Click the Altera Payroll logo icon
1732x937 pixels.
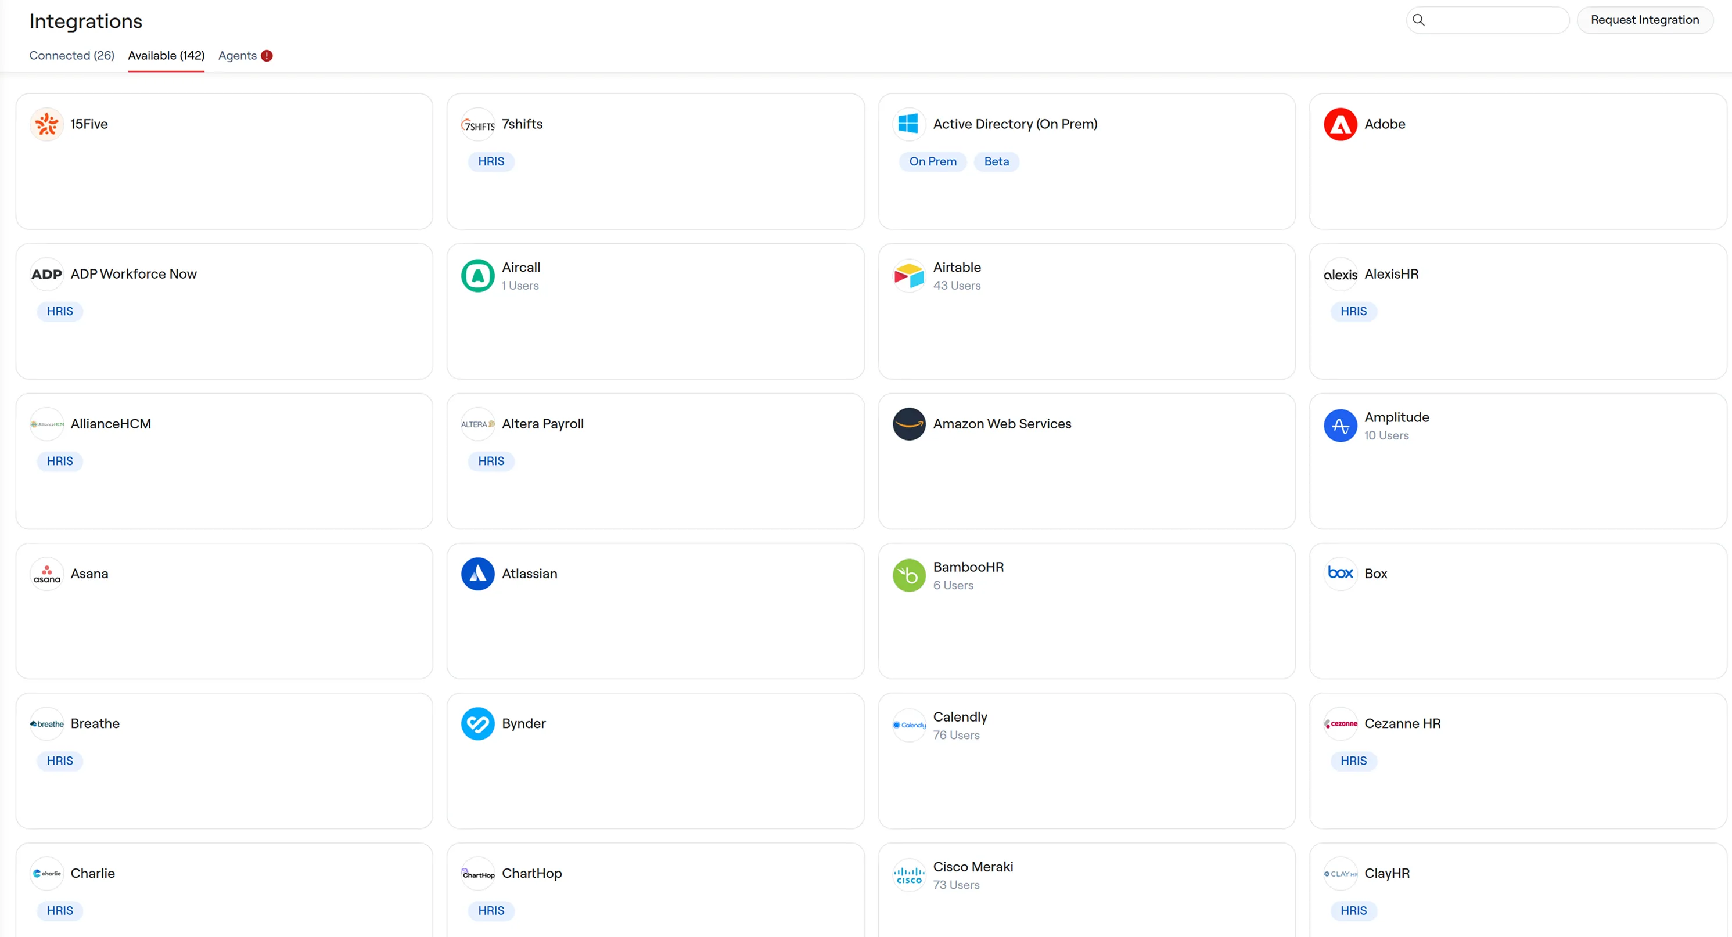[478, 424]
